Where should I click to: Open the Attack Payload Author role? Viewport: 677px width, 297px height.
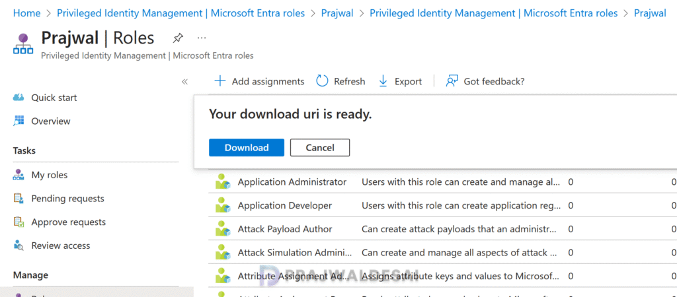click(285, 229)
